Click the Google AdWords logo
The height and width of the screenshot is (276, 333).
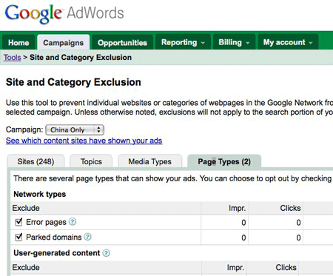64,13
